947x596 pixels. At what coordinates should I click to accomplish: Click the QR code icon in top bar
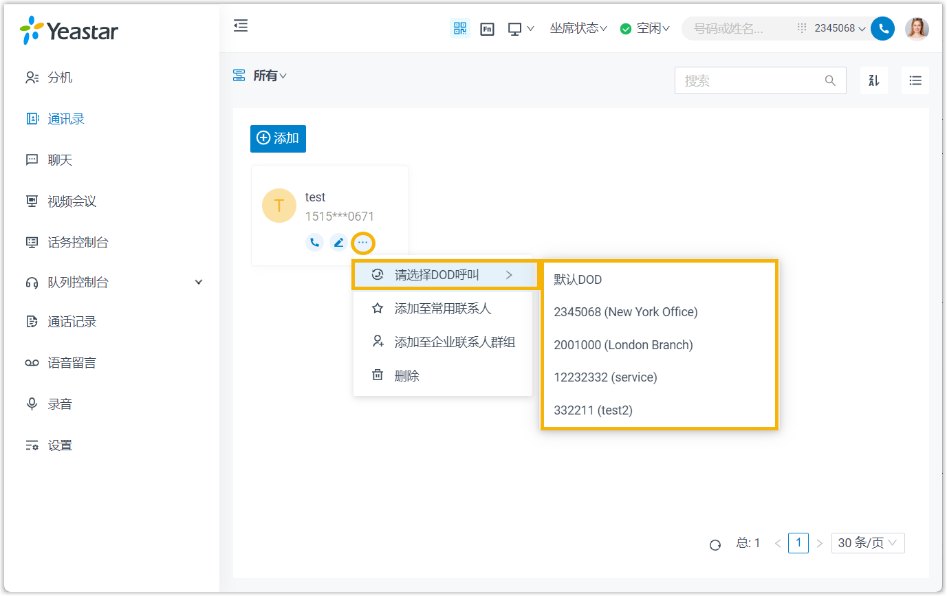click(459, 28)
